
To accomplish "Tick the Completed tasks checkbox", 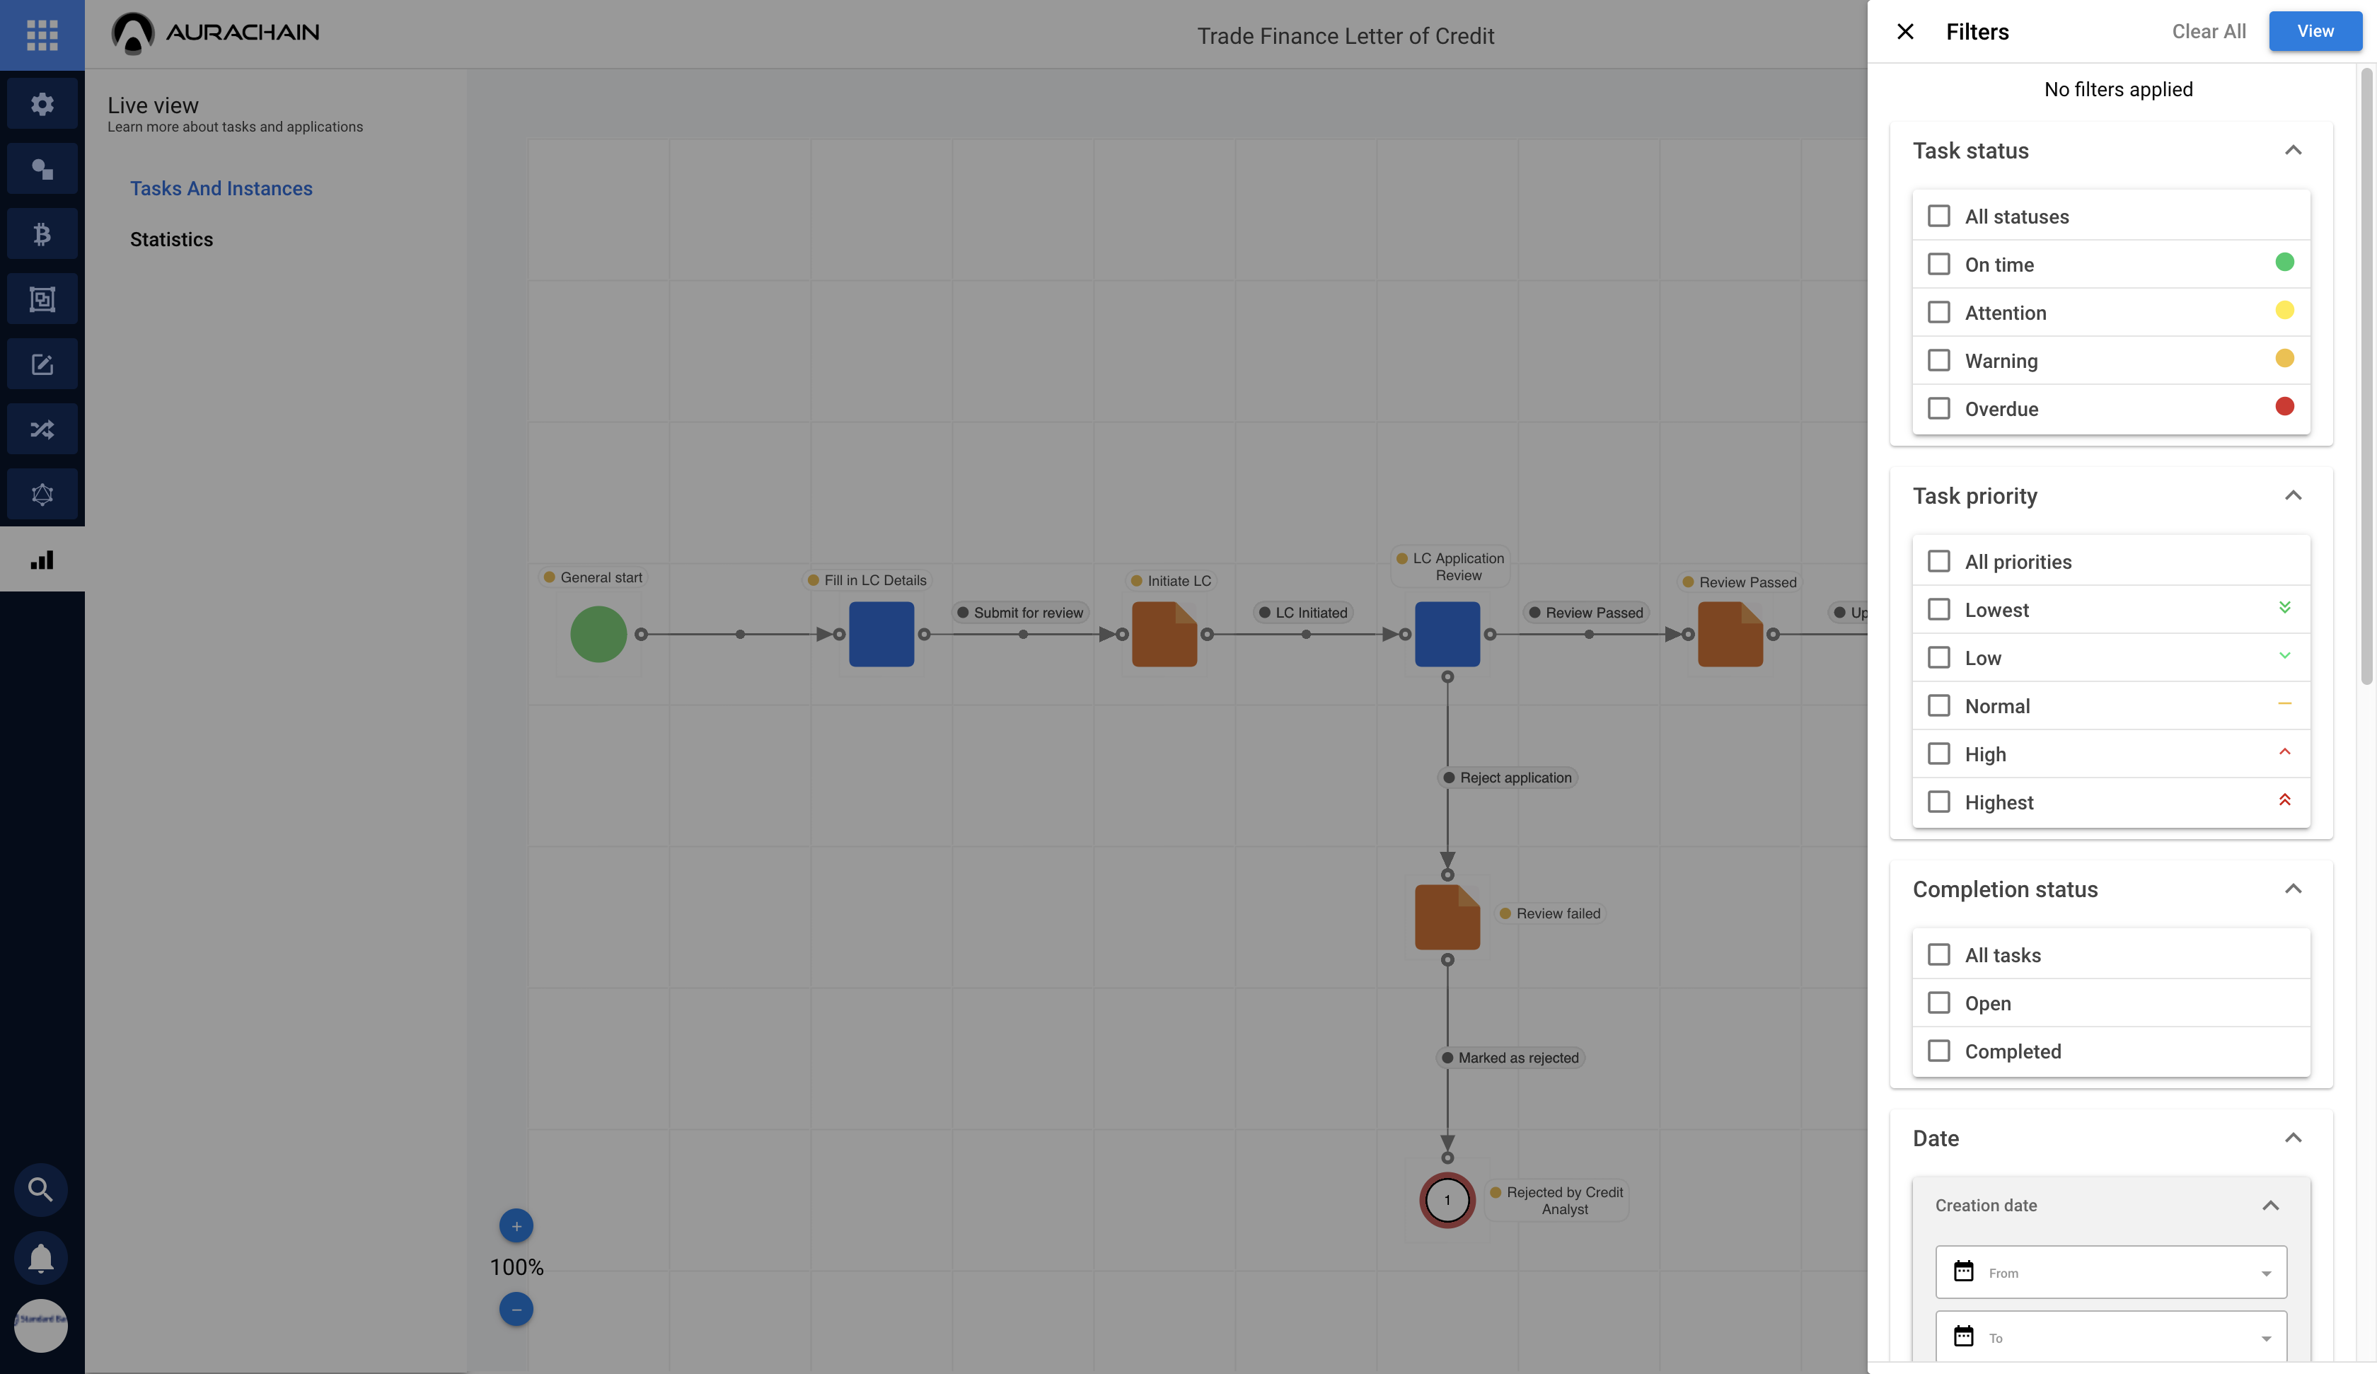I will (x=1938, y=1051).
